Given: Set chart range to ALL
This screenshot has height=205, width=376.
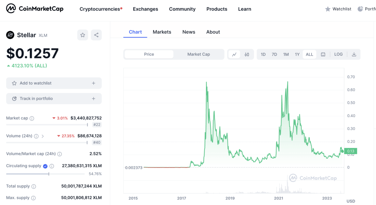Looking at the screenshot, I should (x=309, y=54).
